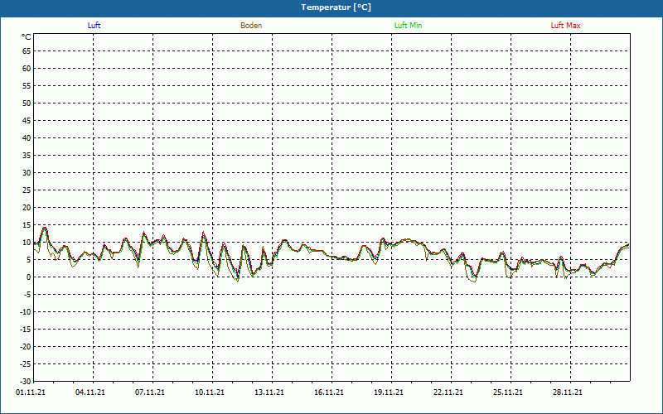This screenshot has height=414, width=663.
Task: Click the y-axis value 65
Action: pyautogui.click(x=27, y=51)
